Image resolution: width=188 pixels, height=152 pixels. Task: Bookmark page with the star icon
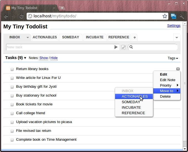(165, 16)
